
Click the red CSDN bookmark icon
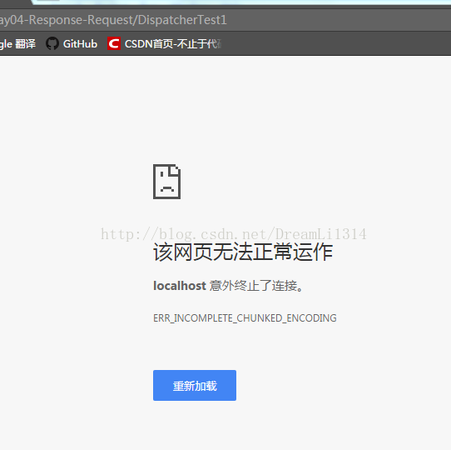[114, 43]
